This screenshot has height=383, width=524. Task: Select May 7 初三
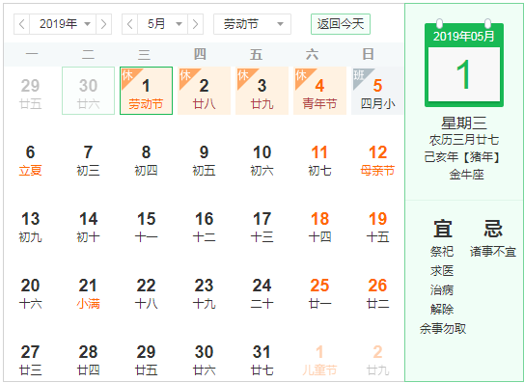coord(88,160)
